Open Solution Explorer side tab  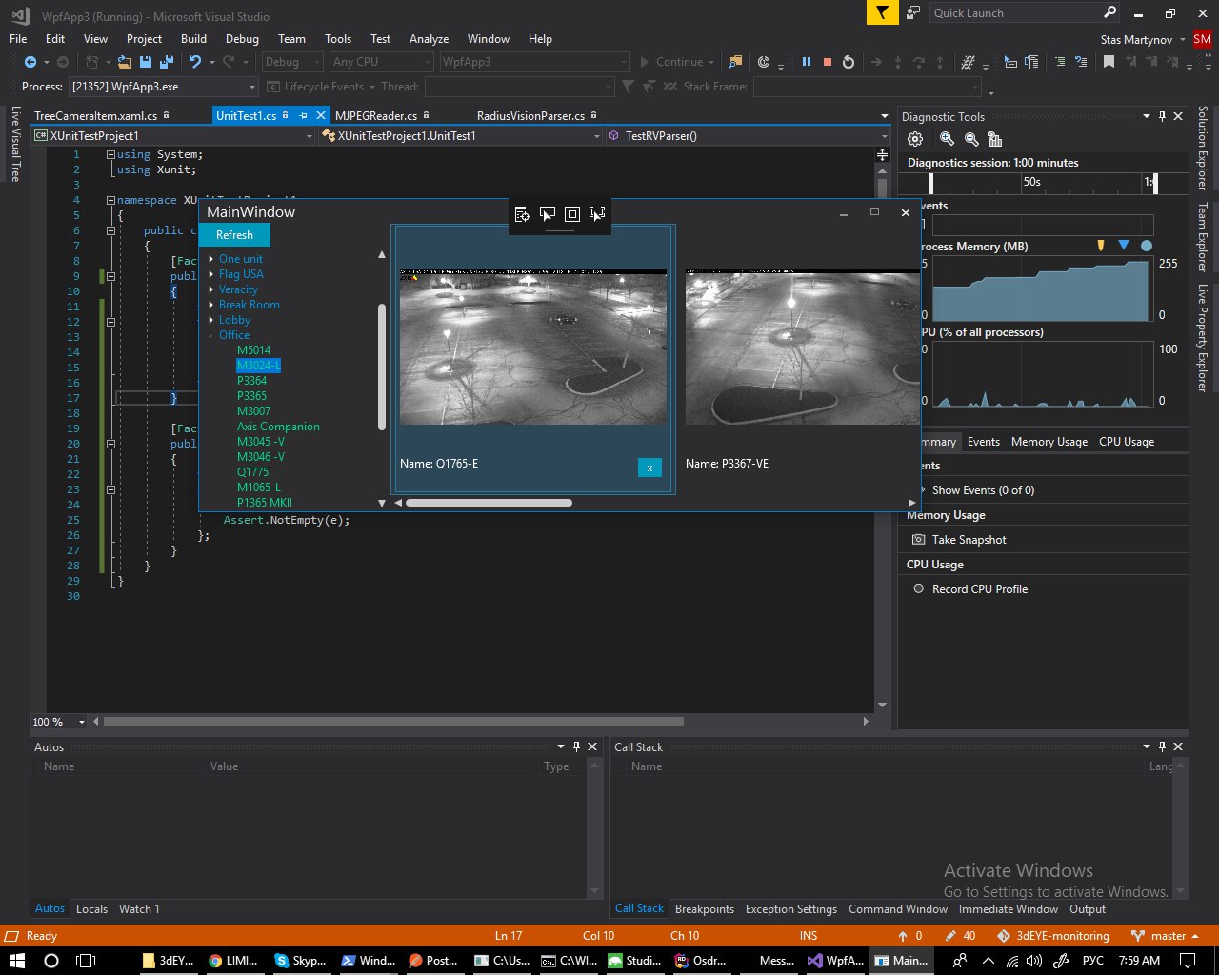coord(1203,149)
